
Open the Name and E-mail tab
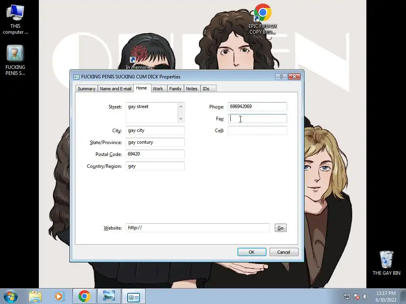pos(115,89)
